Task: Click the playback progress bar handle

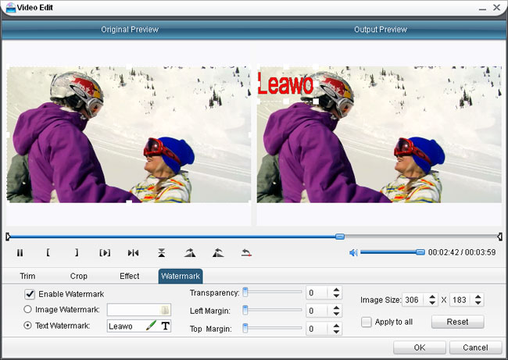Action: [x=340, y=237]
